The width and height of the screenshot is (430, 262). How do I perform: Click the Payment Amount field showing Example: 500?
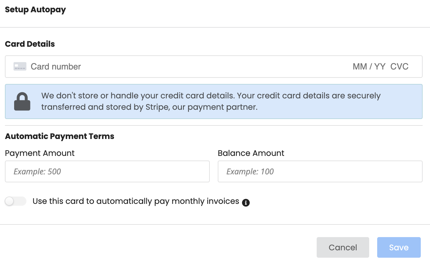coord(107,171)
